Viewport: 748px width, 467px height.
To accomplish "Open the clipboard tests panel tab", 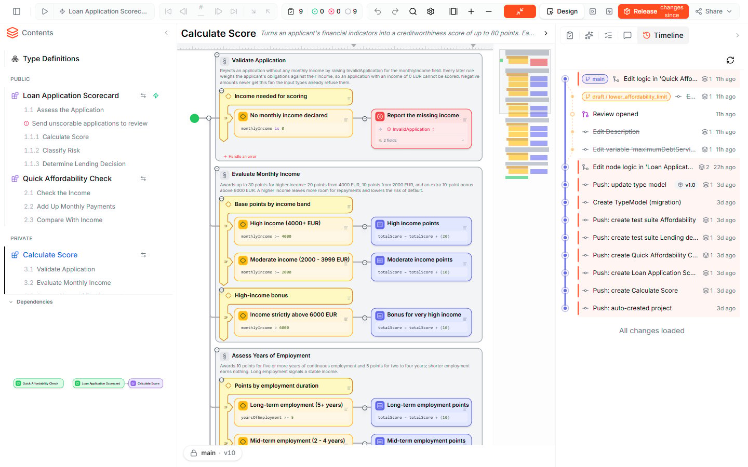I will (x=570, y=35).
